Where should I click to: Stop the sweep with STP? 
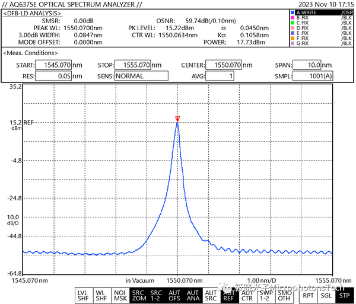[x=344, y=295]
